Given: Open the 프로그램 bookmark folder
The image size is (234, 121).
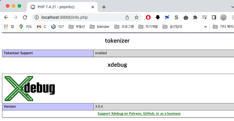Looking at the screenshot, I should [124, 26].
